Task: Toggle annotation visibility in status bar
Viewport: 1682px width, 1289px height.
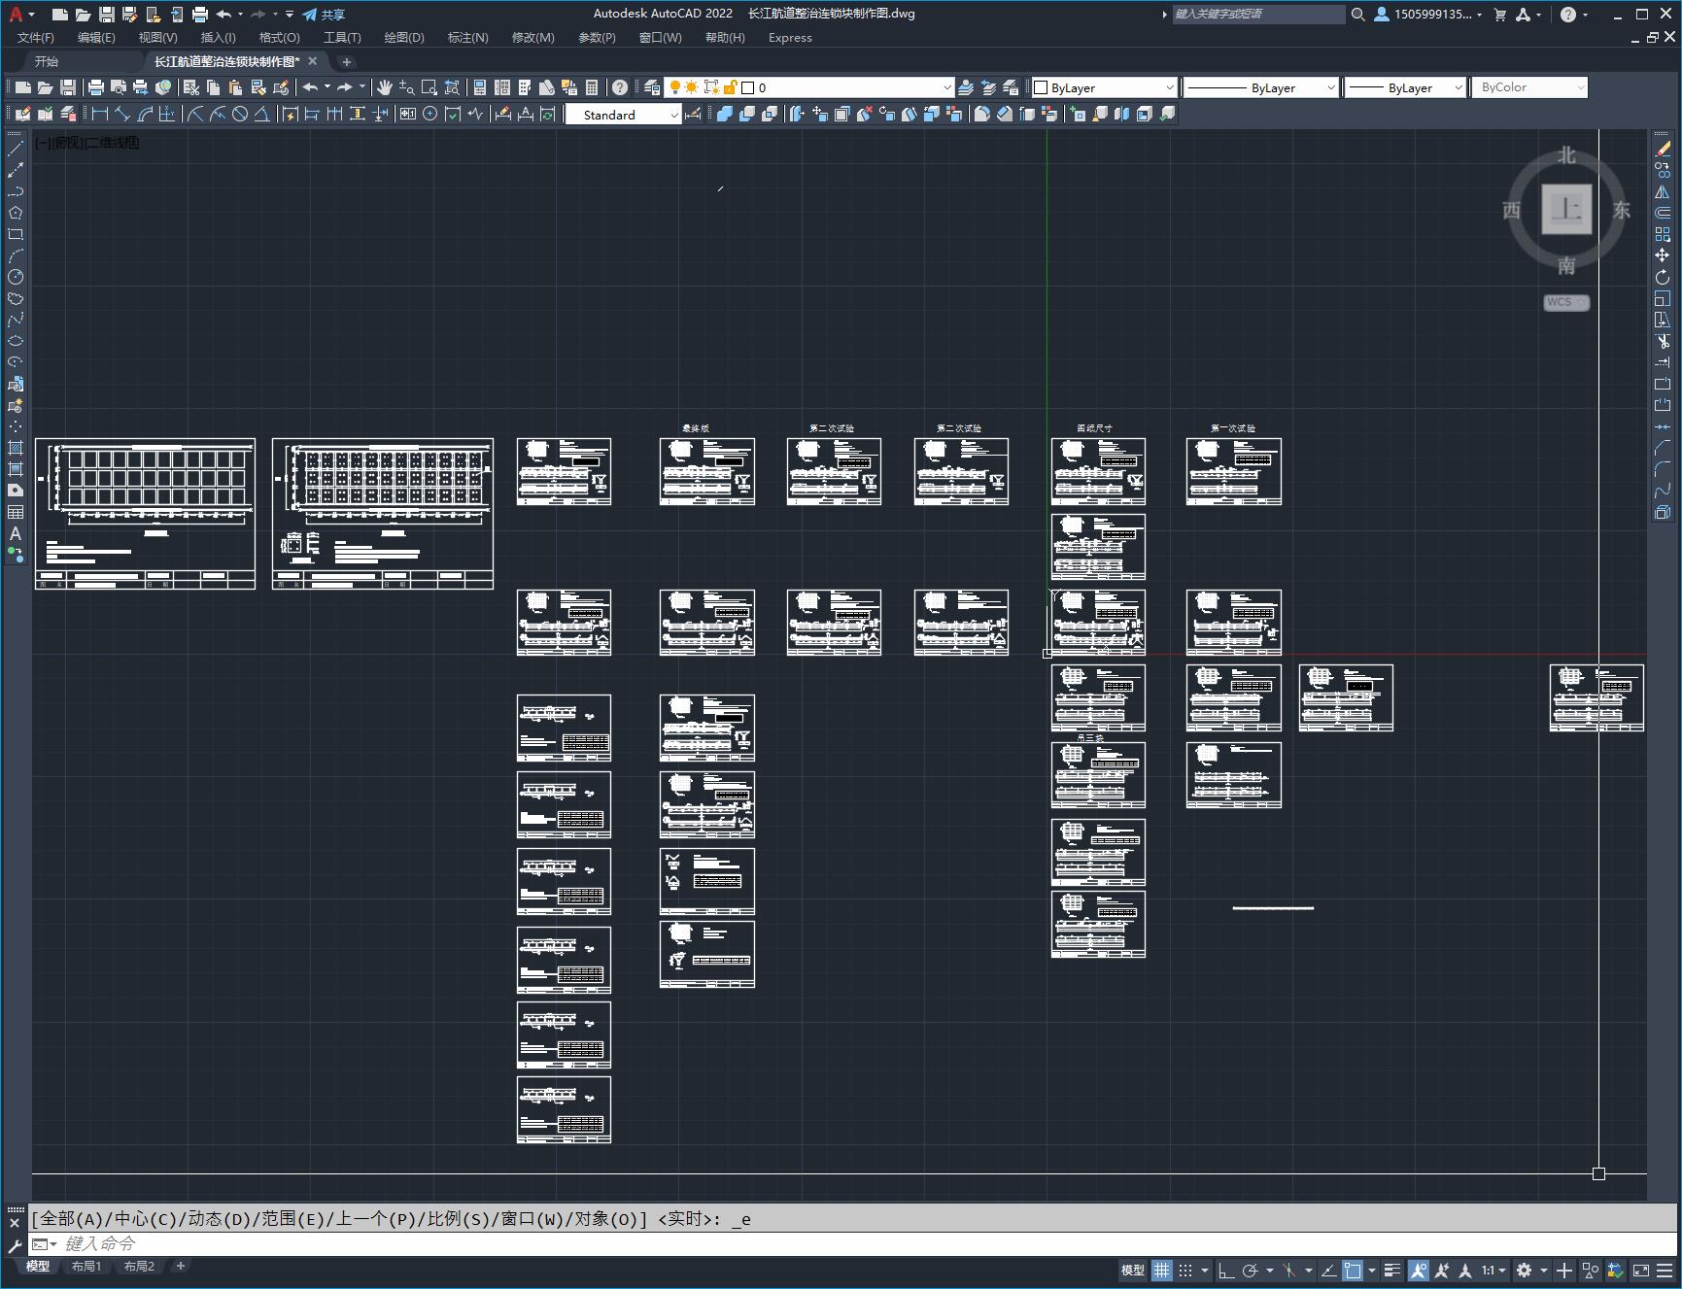Action: pyautogui.click(x=1419, y=1270)
